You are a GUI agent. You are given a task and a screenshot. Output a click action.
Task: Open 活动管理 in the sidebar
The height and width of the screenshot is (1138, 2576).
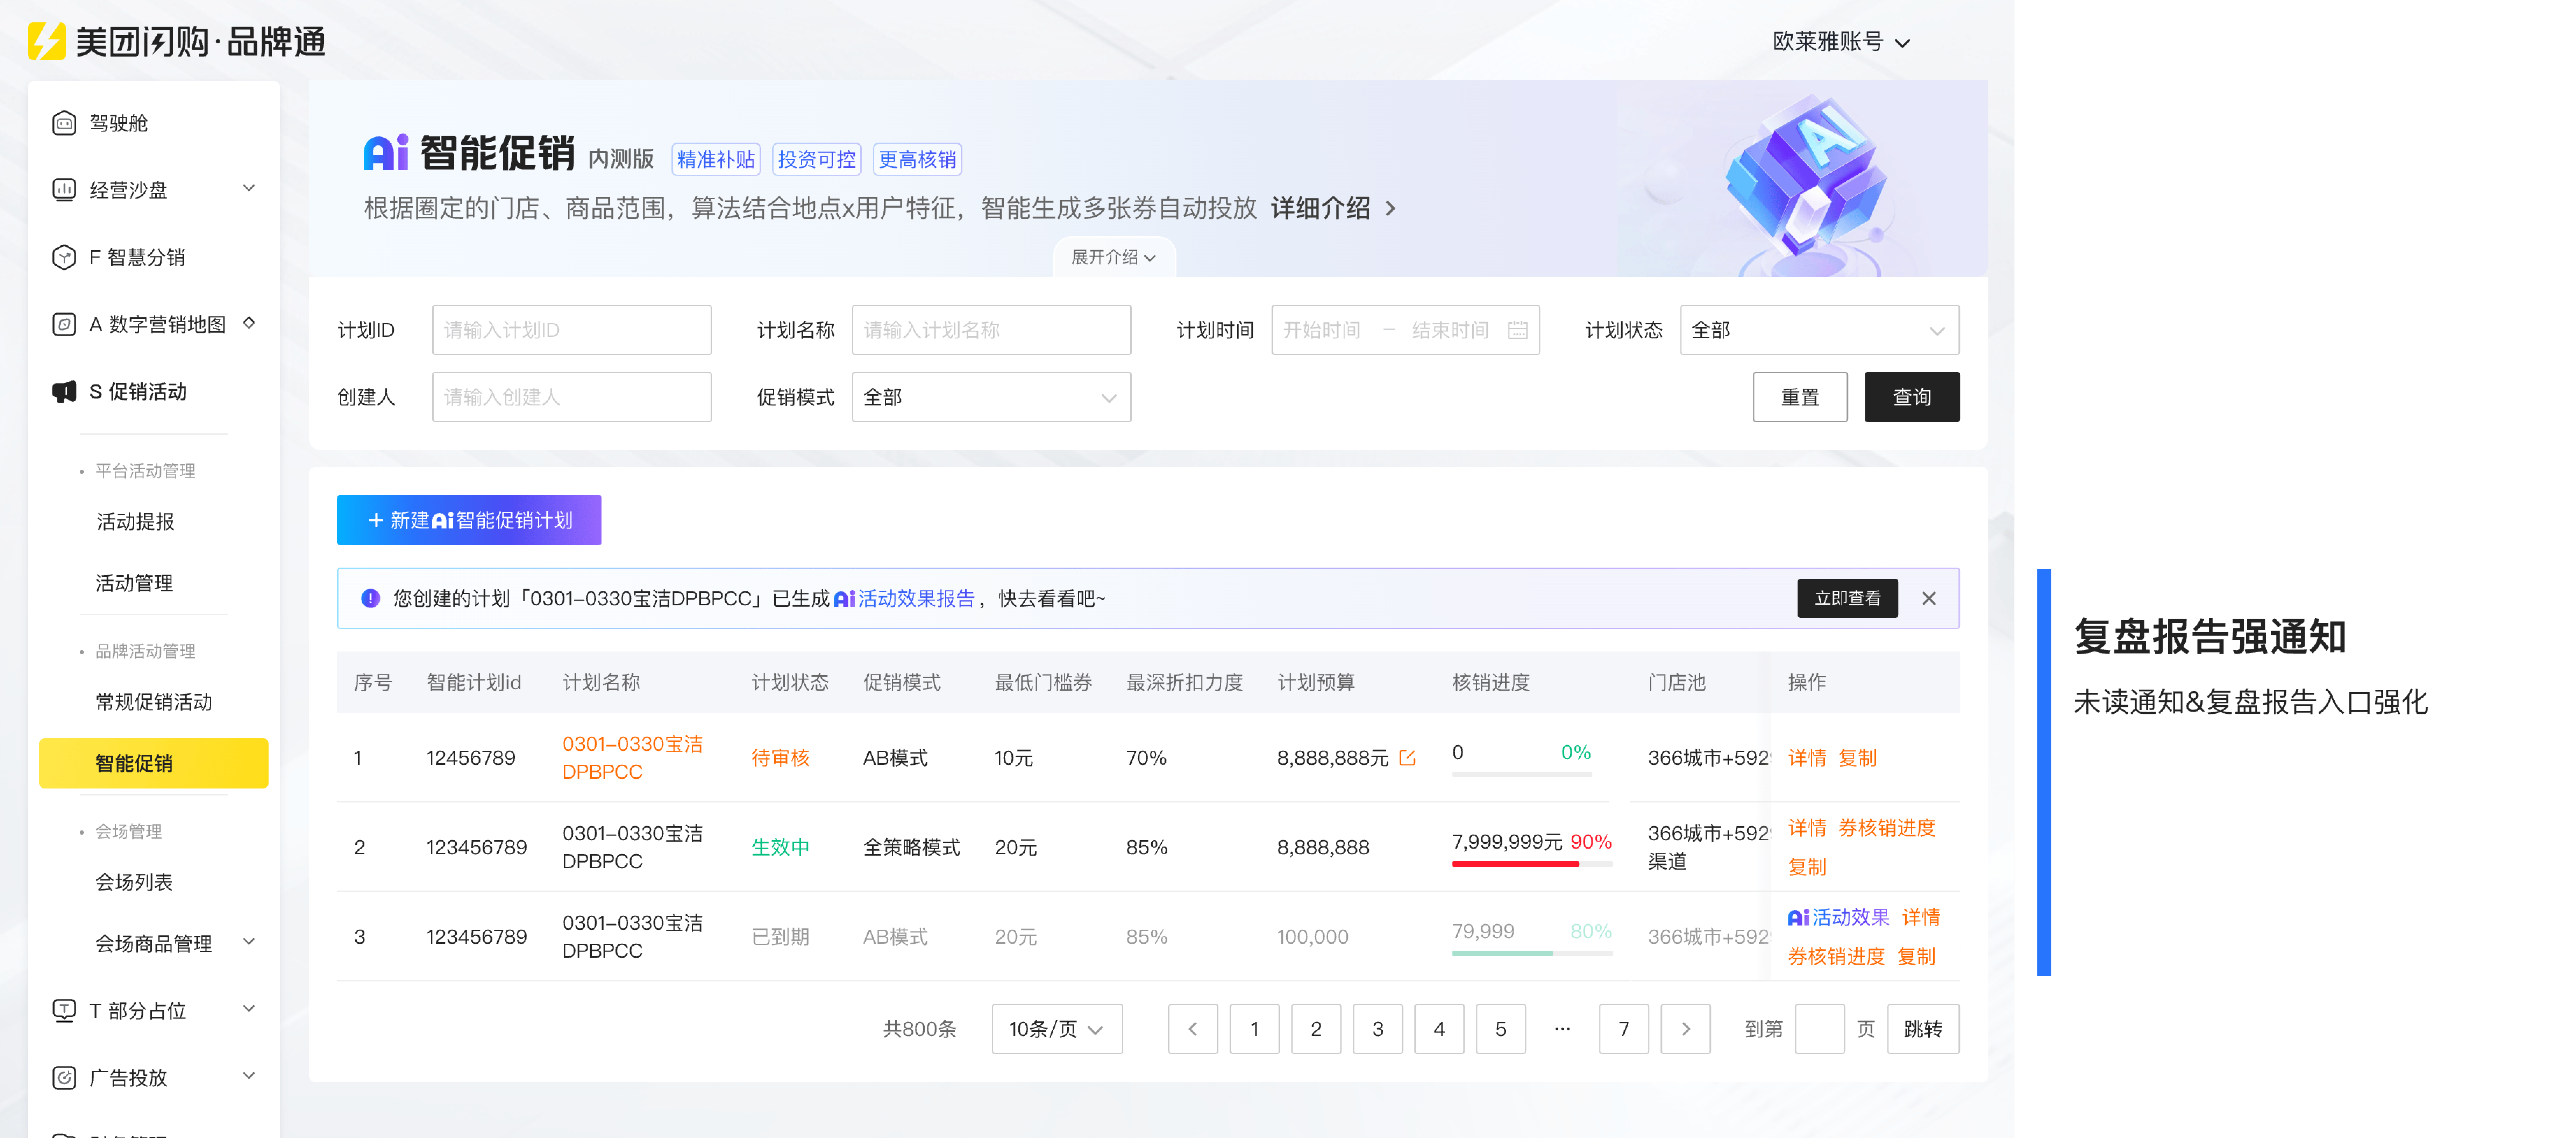pyautogui.click(x=134, y=583)
